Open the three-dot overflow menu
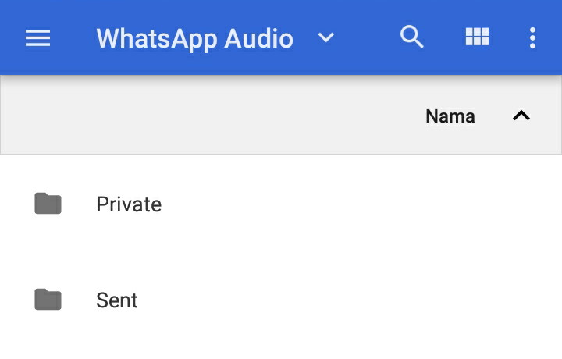 click(532, 37)
